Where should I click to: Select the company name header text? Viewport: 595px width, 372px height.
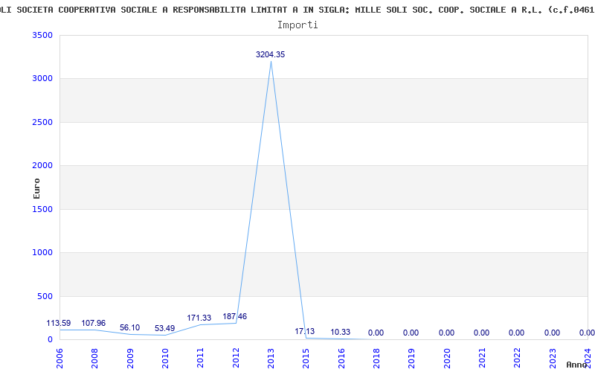click(x=297, y=10)
